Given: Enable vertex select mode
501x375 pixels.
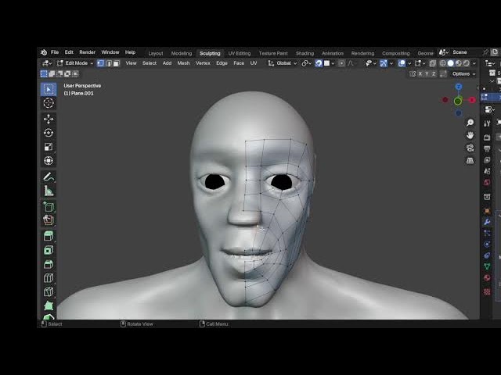Looking at the screenshot, I should click(101, 63).
